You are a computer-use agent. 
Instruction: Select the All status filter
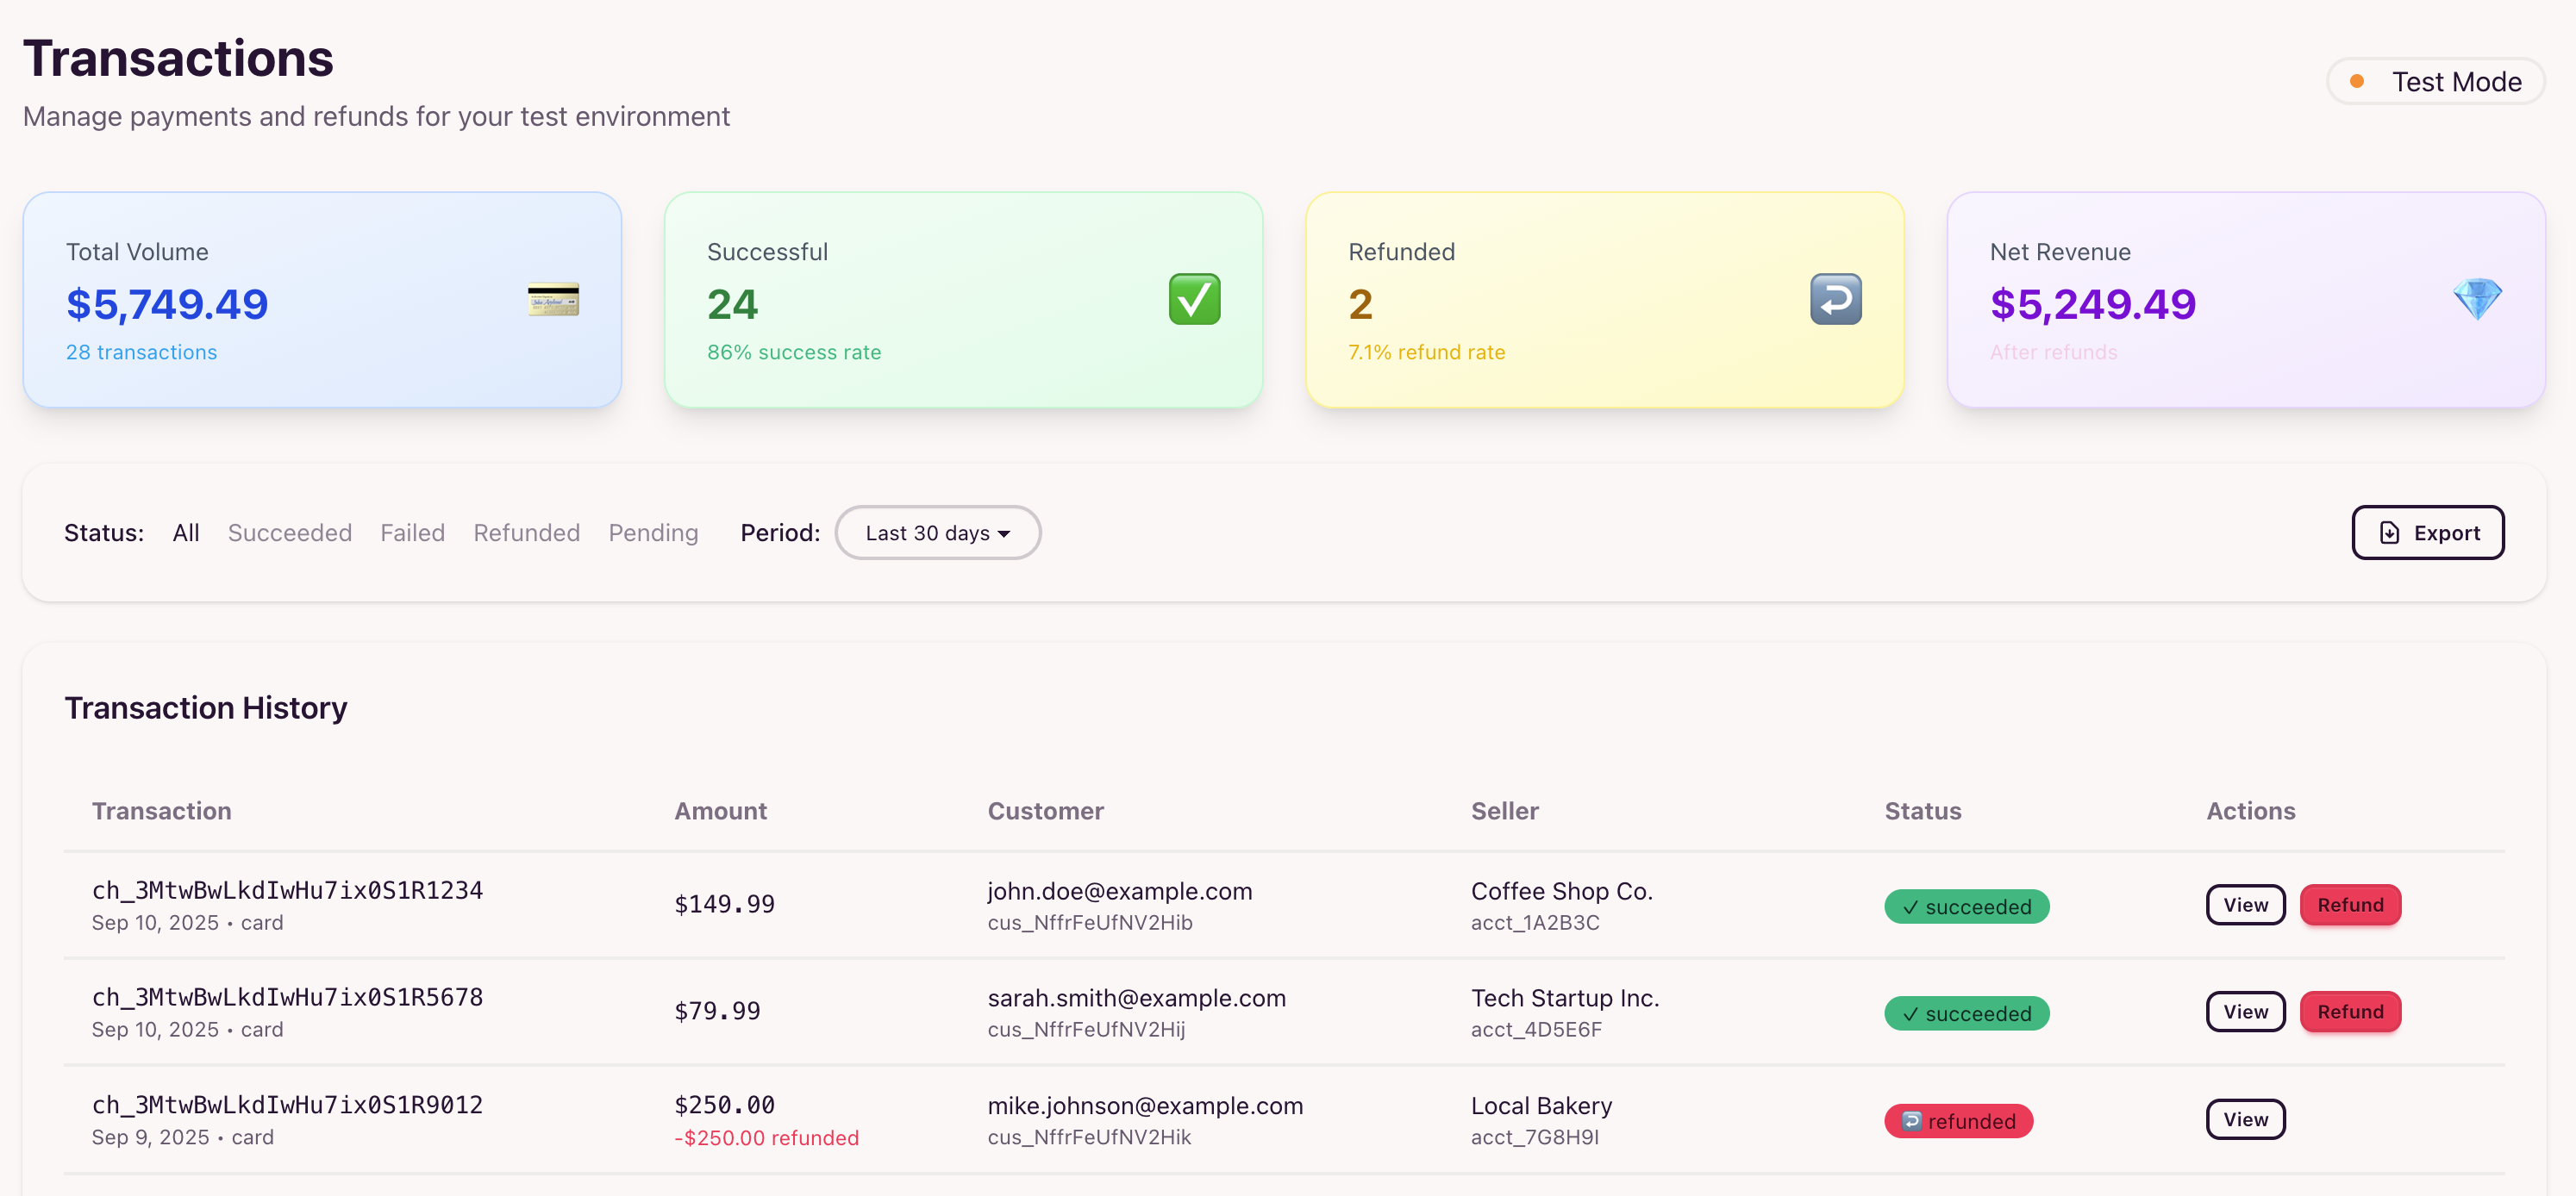tap(185, 533)
